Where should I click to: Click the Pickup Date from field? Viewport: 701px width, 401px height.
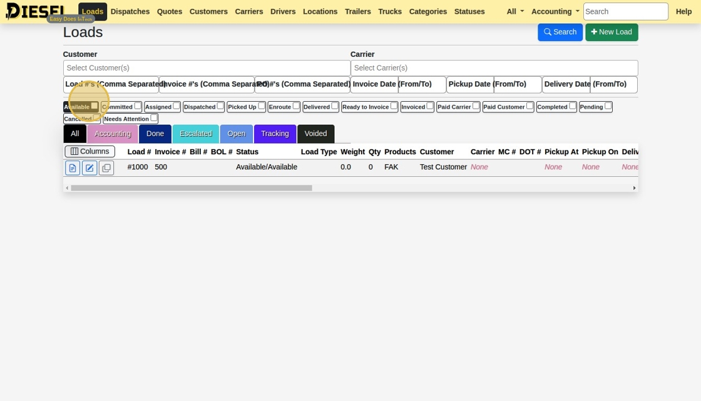[470, 84]
